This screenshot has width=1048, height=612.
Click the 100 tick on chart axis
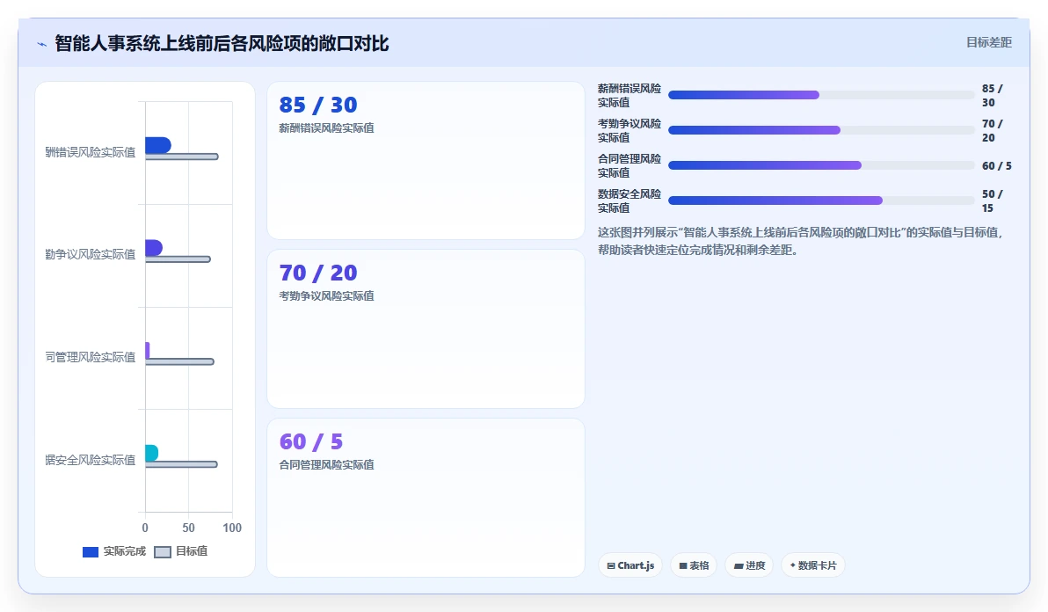[x=232, y=528]
